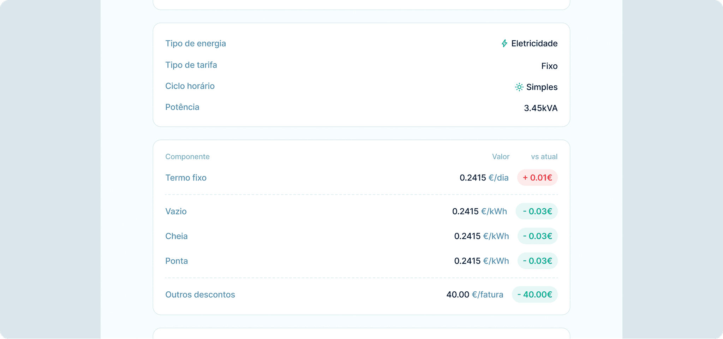This screenshot has height=339, width=723.
Task: Select the Outros descontos row label
Action: [200, 295]
